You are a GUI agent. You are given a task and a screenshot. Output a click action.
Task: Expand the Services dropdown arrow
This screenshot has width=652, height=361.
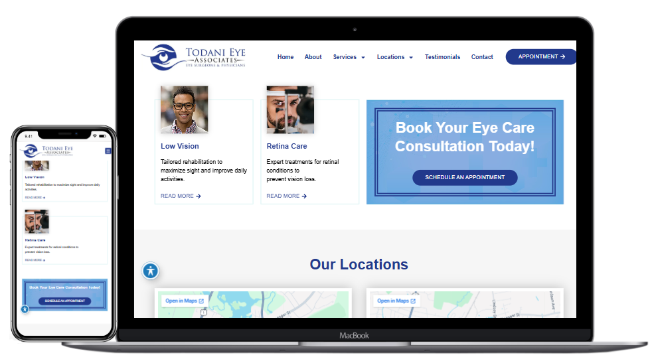pos(363,57)
